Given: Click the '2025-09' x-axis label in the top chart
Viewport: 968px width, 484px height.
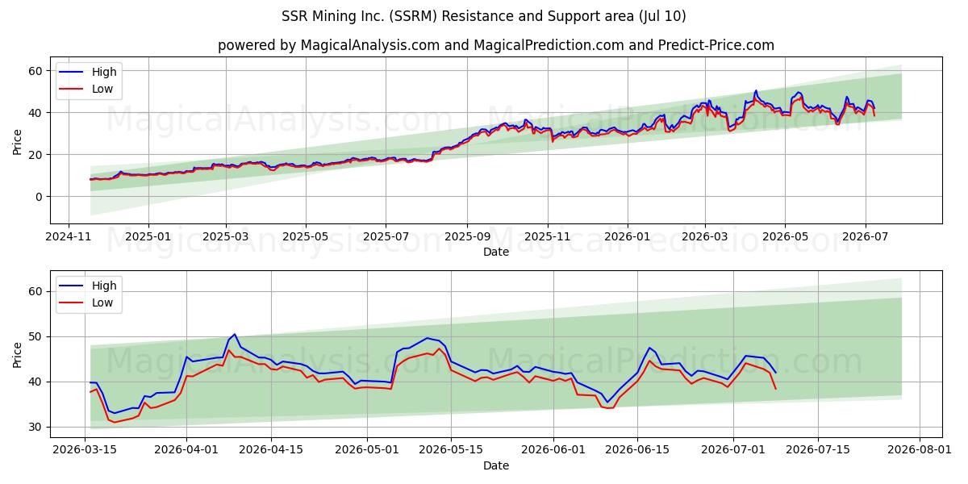Looking at the screenshot, I should click(x=467, y=237).
